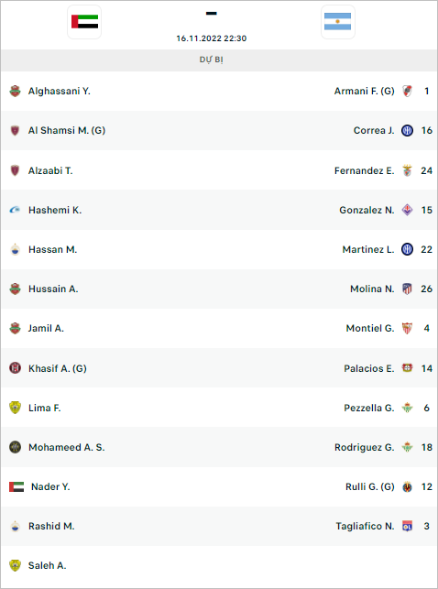Screen dimensions: 438x589
Task: Click Sevilla badge beside Montiel G.
Action: 407,328
